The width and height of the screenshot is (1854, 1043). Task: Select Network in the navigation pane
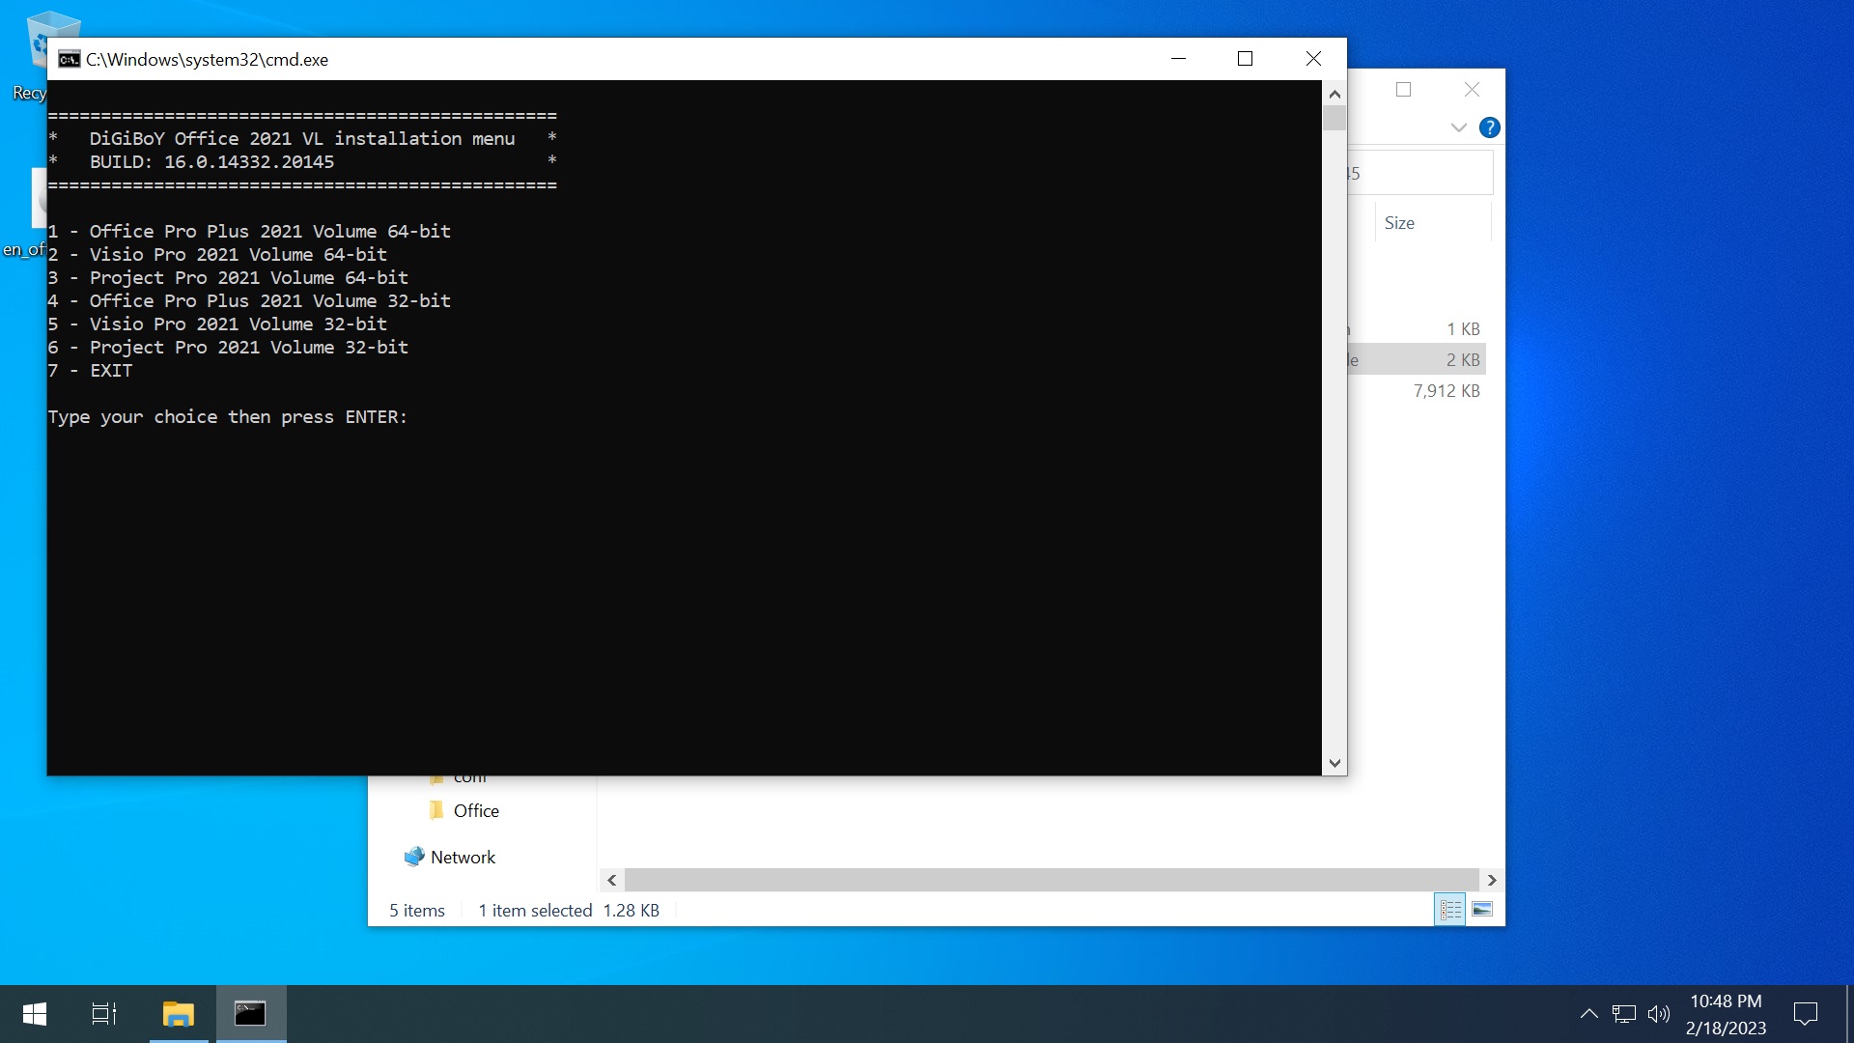(x=463, y=858)
